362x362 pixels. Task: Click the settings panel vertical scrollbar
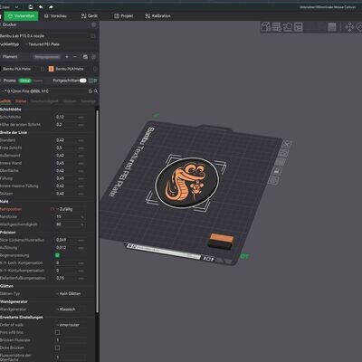click(97, 211)
